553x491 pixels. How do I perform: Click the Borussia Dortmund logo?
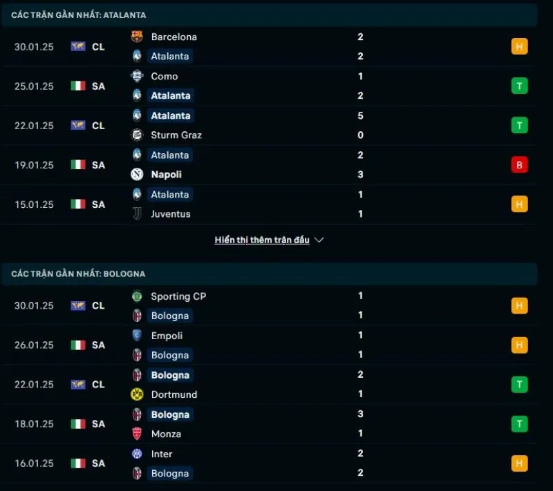(138, 394)
